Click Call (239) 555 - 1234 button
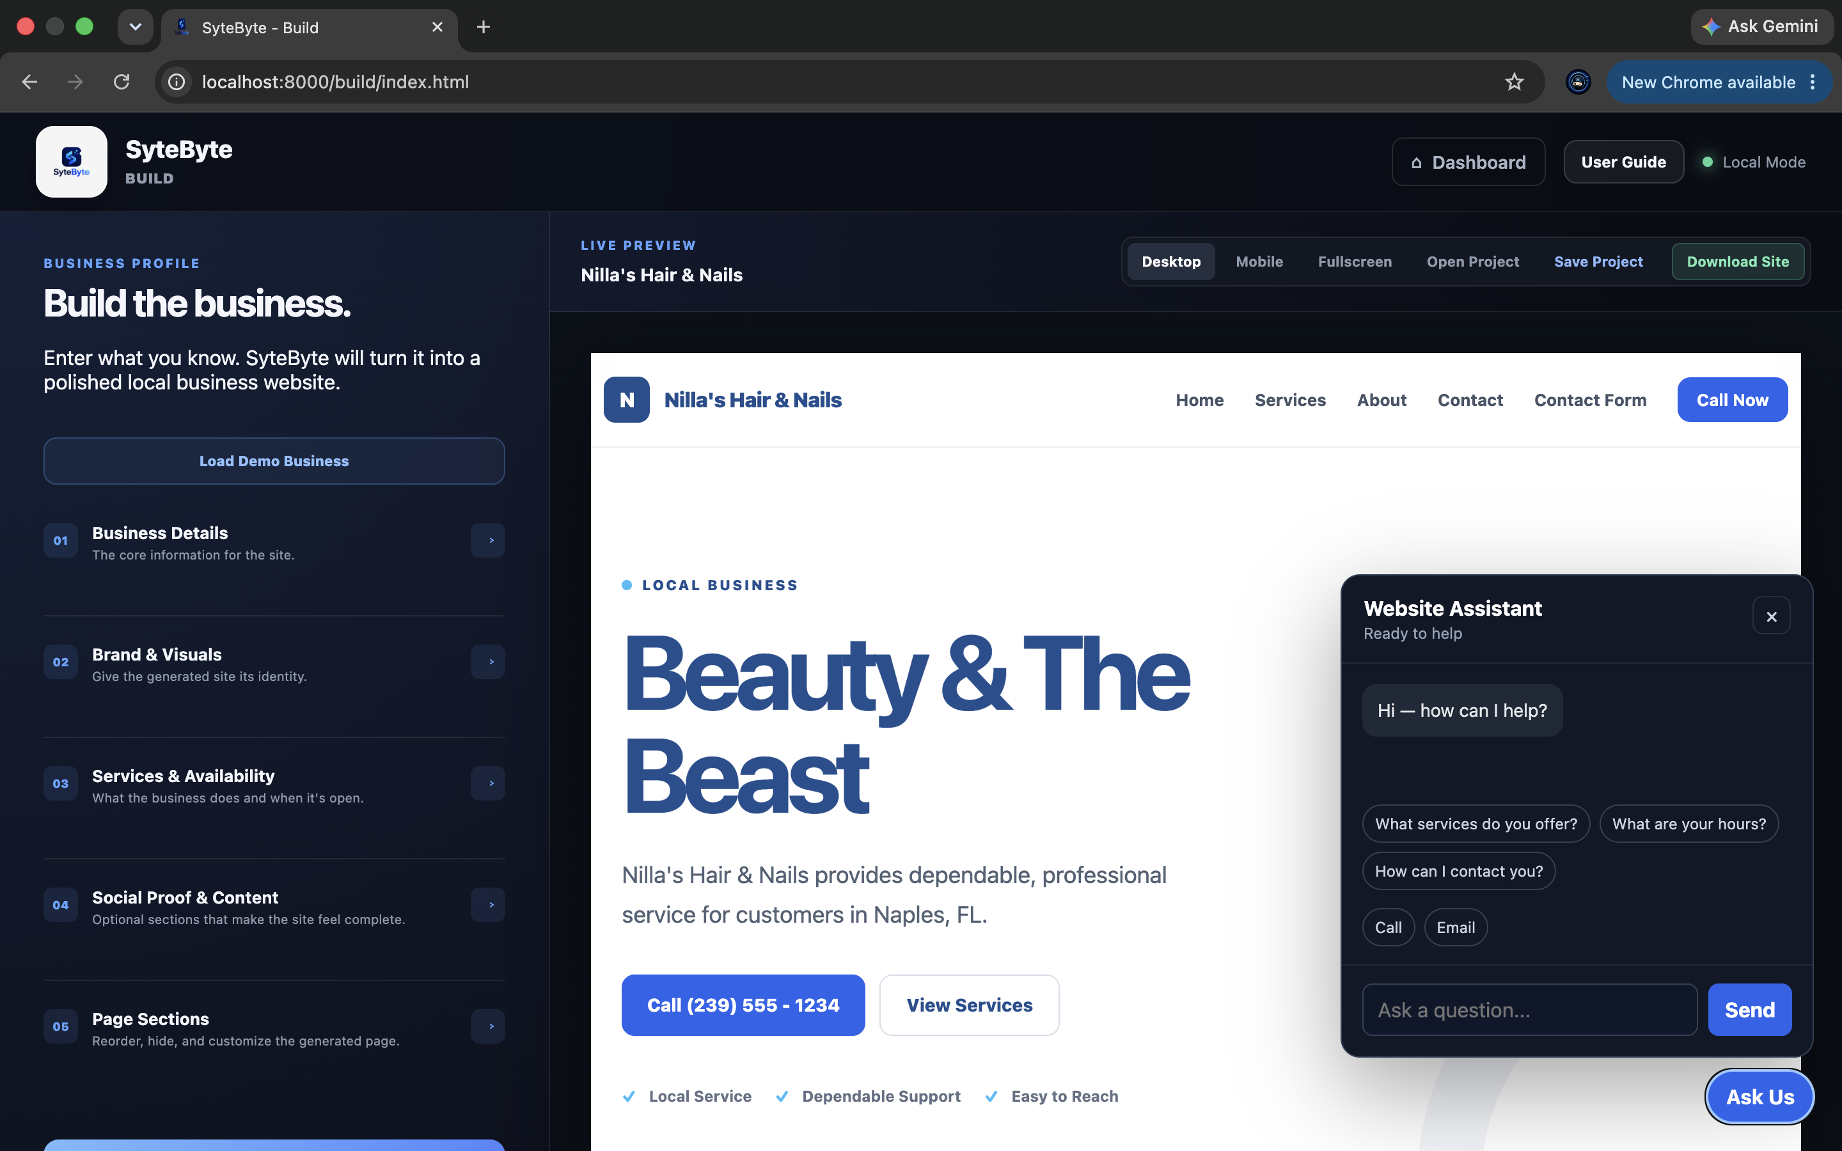This screenshot has width=1842, height=1151. coord(743,1005)
